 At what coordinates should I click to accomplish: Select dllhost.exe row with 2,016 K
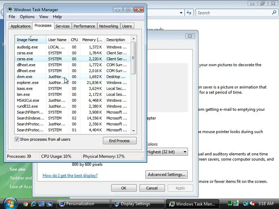click(x=73, y=71)
